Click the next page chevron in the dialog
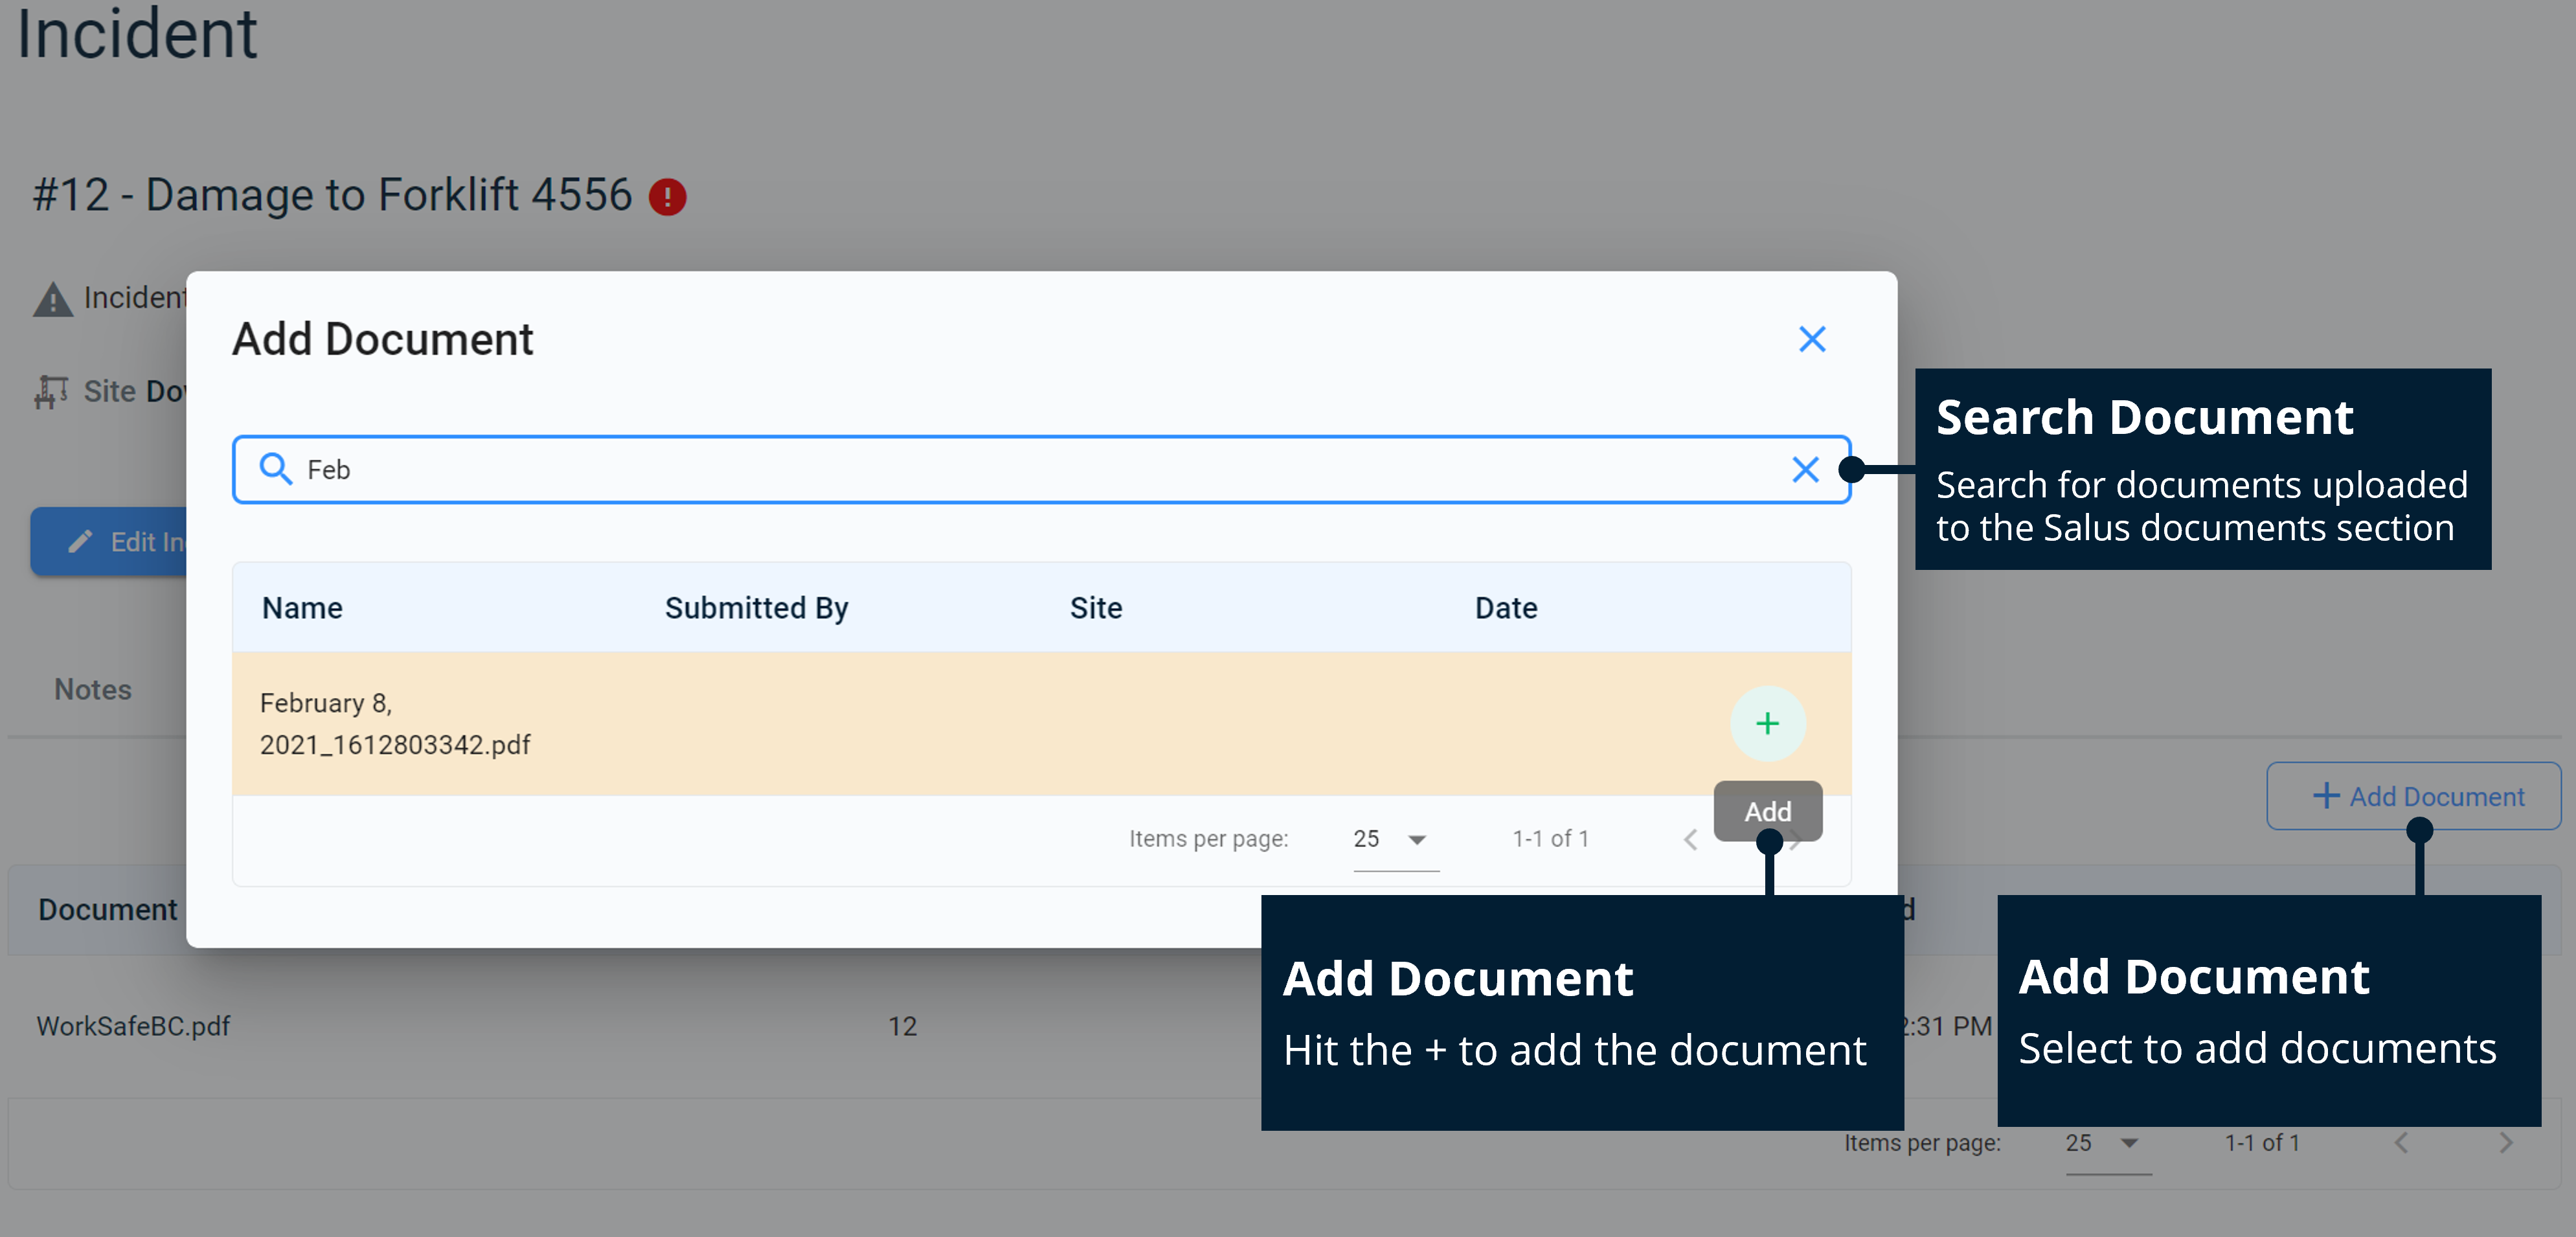The height and width of the screenshot is (1237, 2576). click(1796, 839)
